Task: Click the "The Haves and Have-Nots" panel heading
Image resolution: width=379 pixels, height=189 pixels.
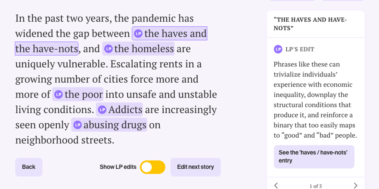Action: [x=310, y=24]
